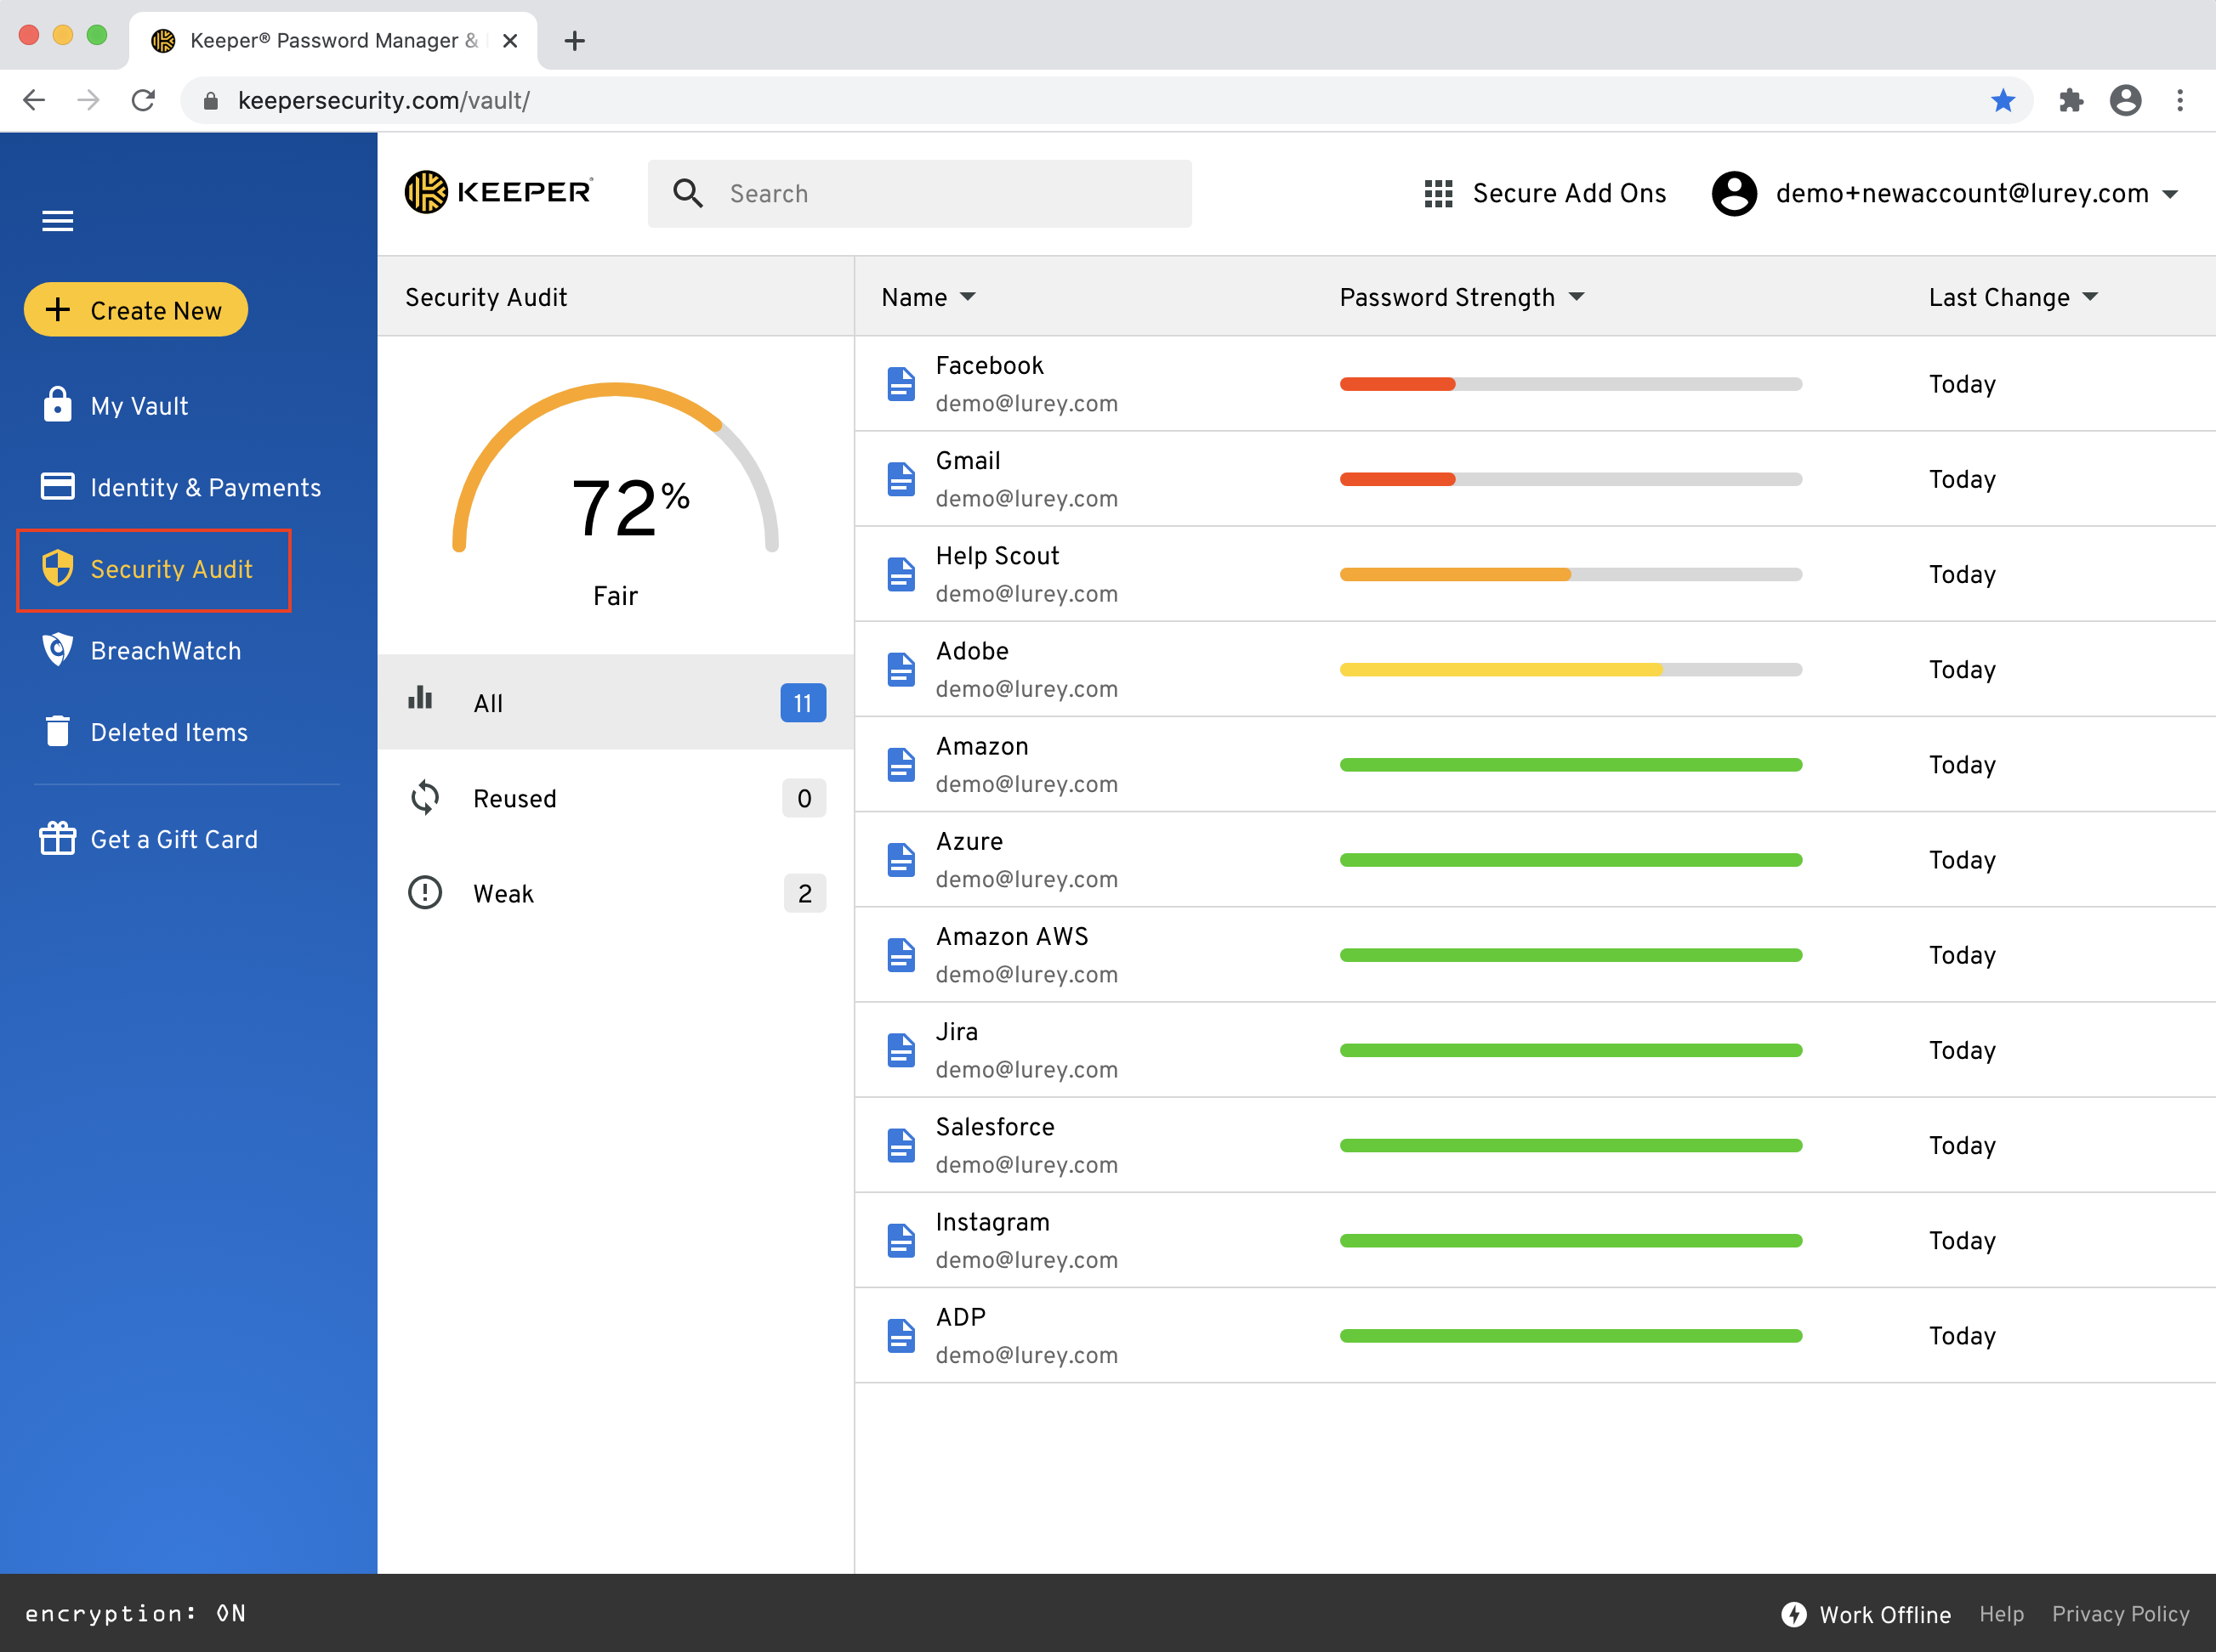
Task: Click the Reused cycle icon
Action: point(425,797)
